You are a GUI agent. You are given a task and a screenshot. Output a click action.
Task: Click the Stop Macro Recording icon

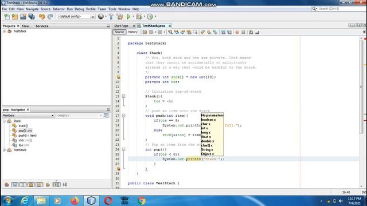[243, 32]
